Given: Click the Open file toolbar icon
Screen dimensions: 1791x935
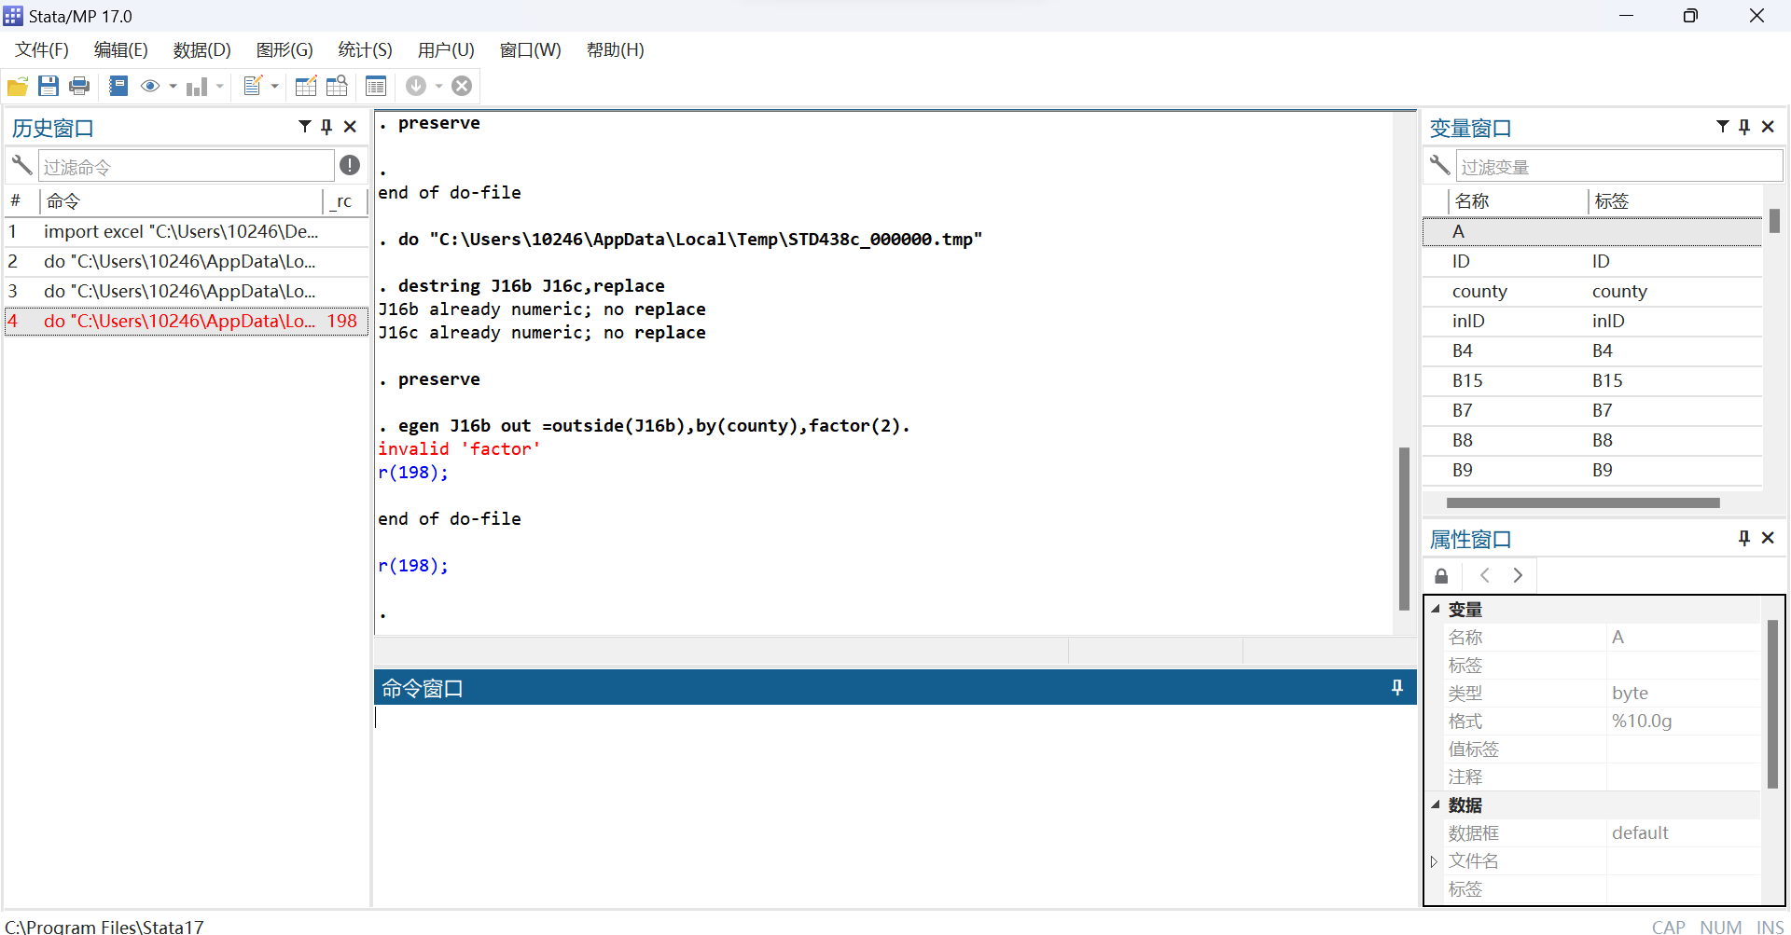Looking at the screenshot, I should click(17, 87).
